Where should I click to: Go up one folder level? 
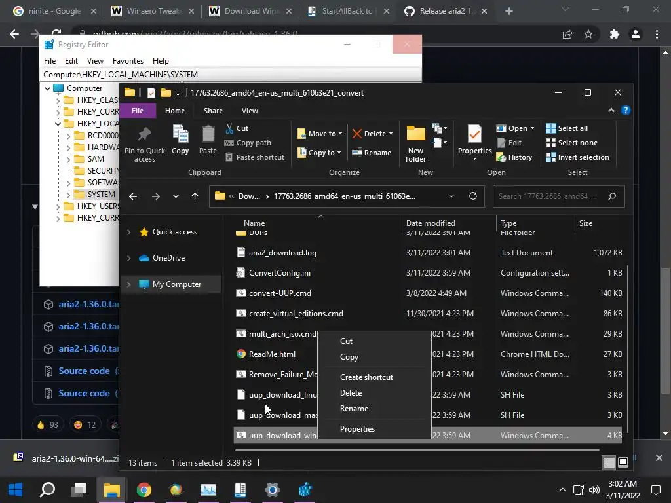pyautogui.click(x=195, y=196)
